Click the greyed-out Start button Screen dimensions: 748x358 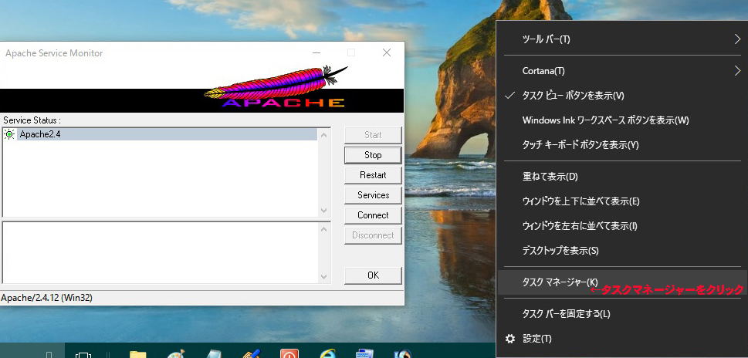pos(373,135)
